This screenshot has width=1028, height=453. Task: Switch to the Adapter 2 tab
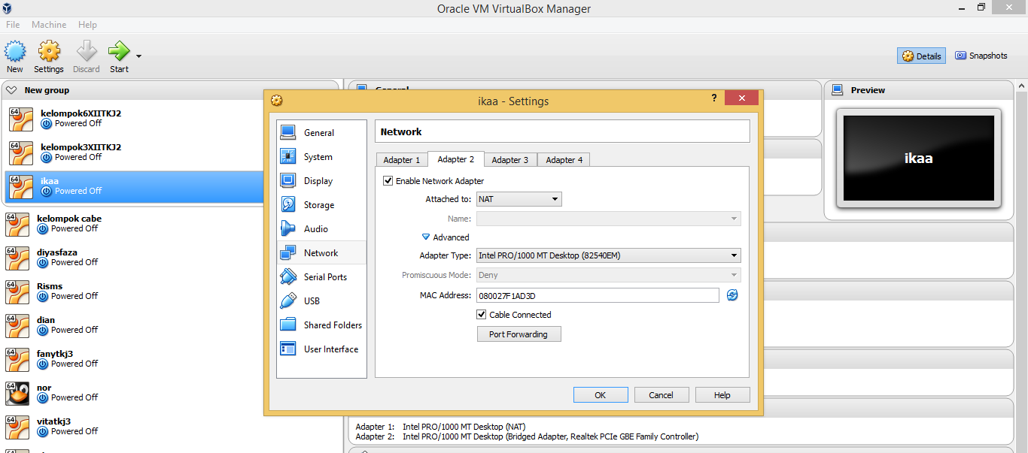coord(456,159)
